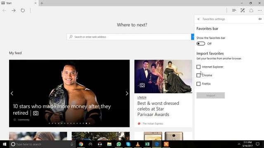Toggle the Show the favorites bar switch
This screenshot has width=264, height=148.
pos(201,44)
